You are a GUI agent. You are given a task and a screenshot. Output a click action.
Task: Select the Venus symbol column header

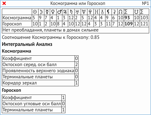53,12
